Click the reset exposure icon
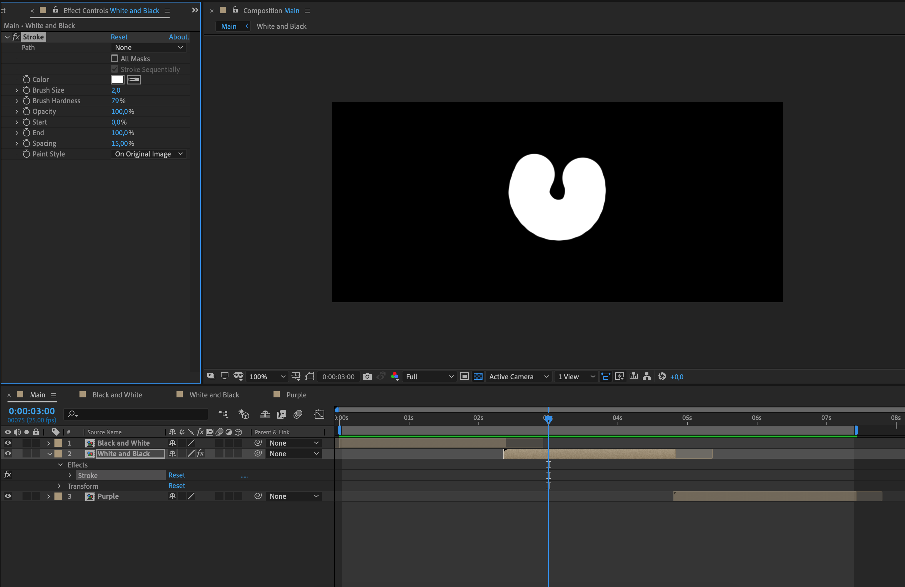The height and width of the screenshot is (587, 905). point(662,376)
